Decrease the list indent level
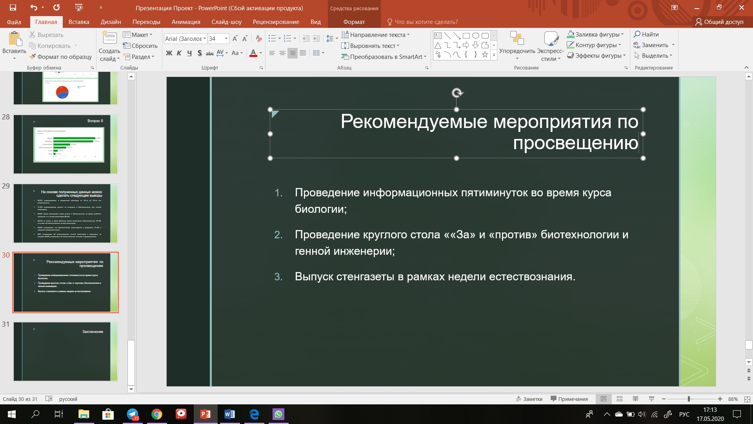The height and width of the screenshot is (424, 753). coord(306,38)
